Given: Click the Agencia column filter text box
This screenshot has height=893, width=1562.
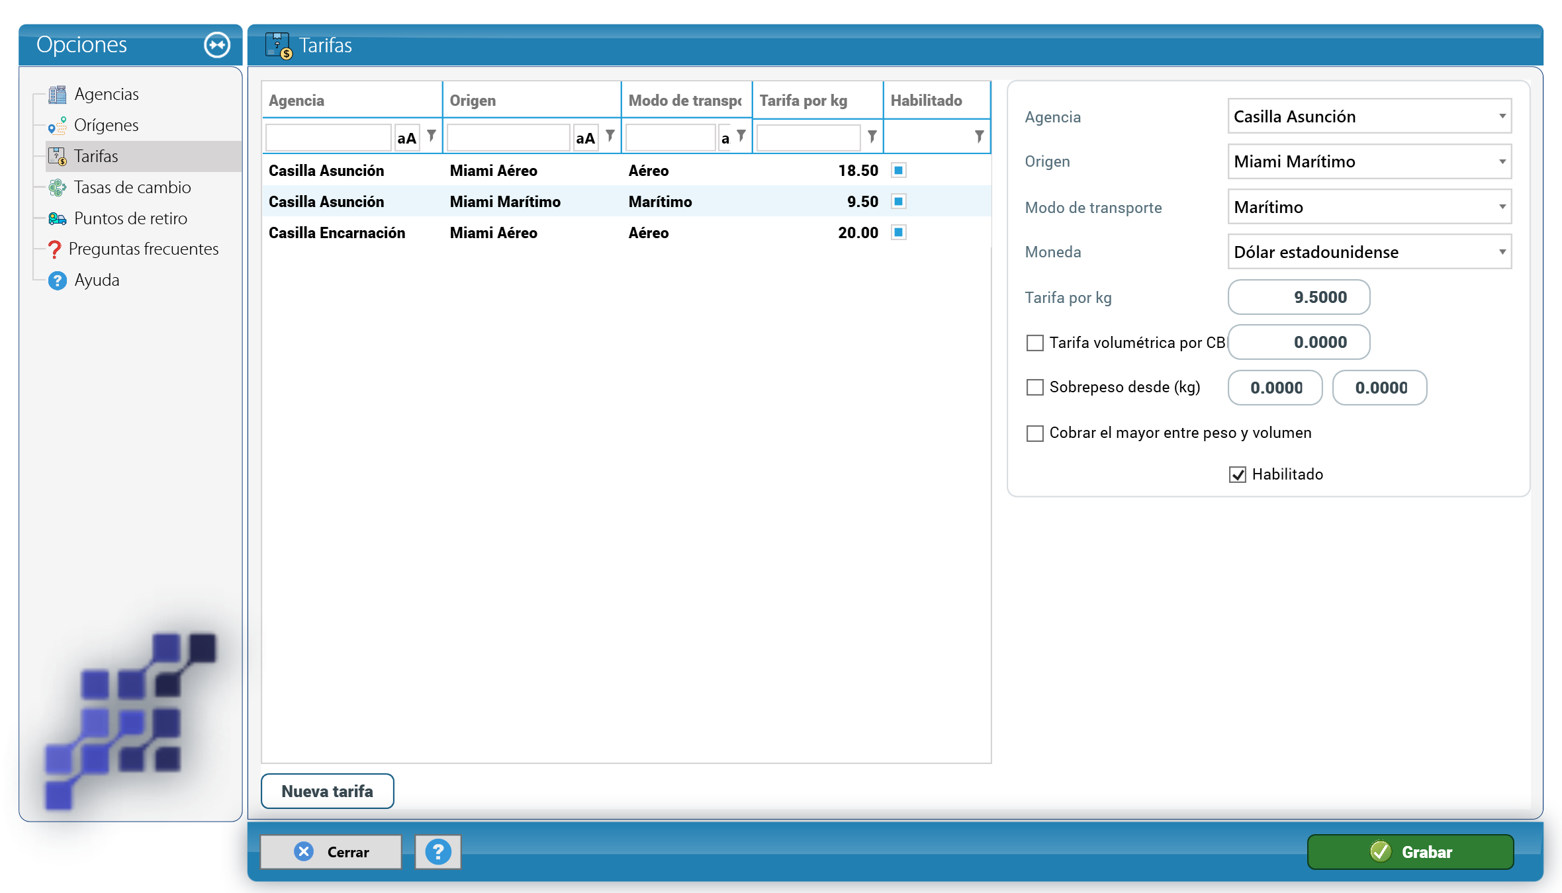Looking at the screenshot, I should coord(328,138).
